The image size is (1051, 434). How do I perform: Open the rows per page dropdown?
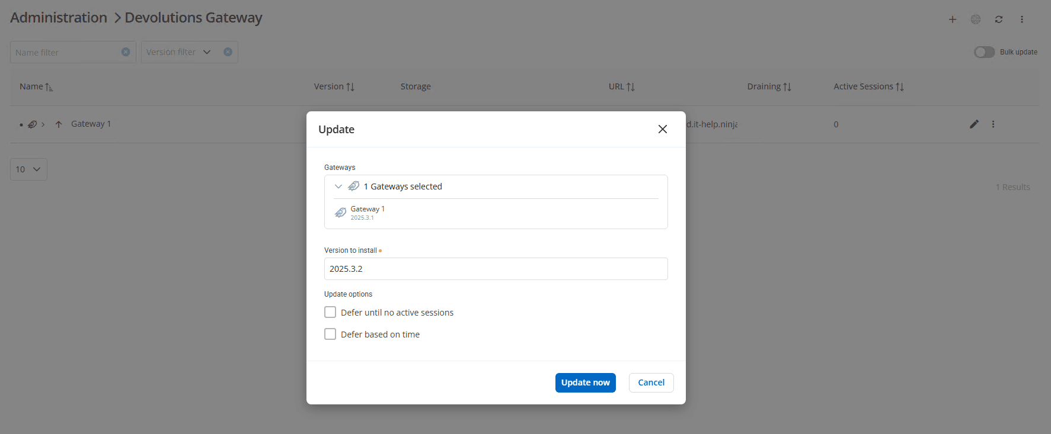pyautogui.click(x=28, y=169)
